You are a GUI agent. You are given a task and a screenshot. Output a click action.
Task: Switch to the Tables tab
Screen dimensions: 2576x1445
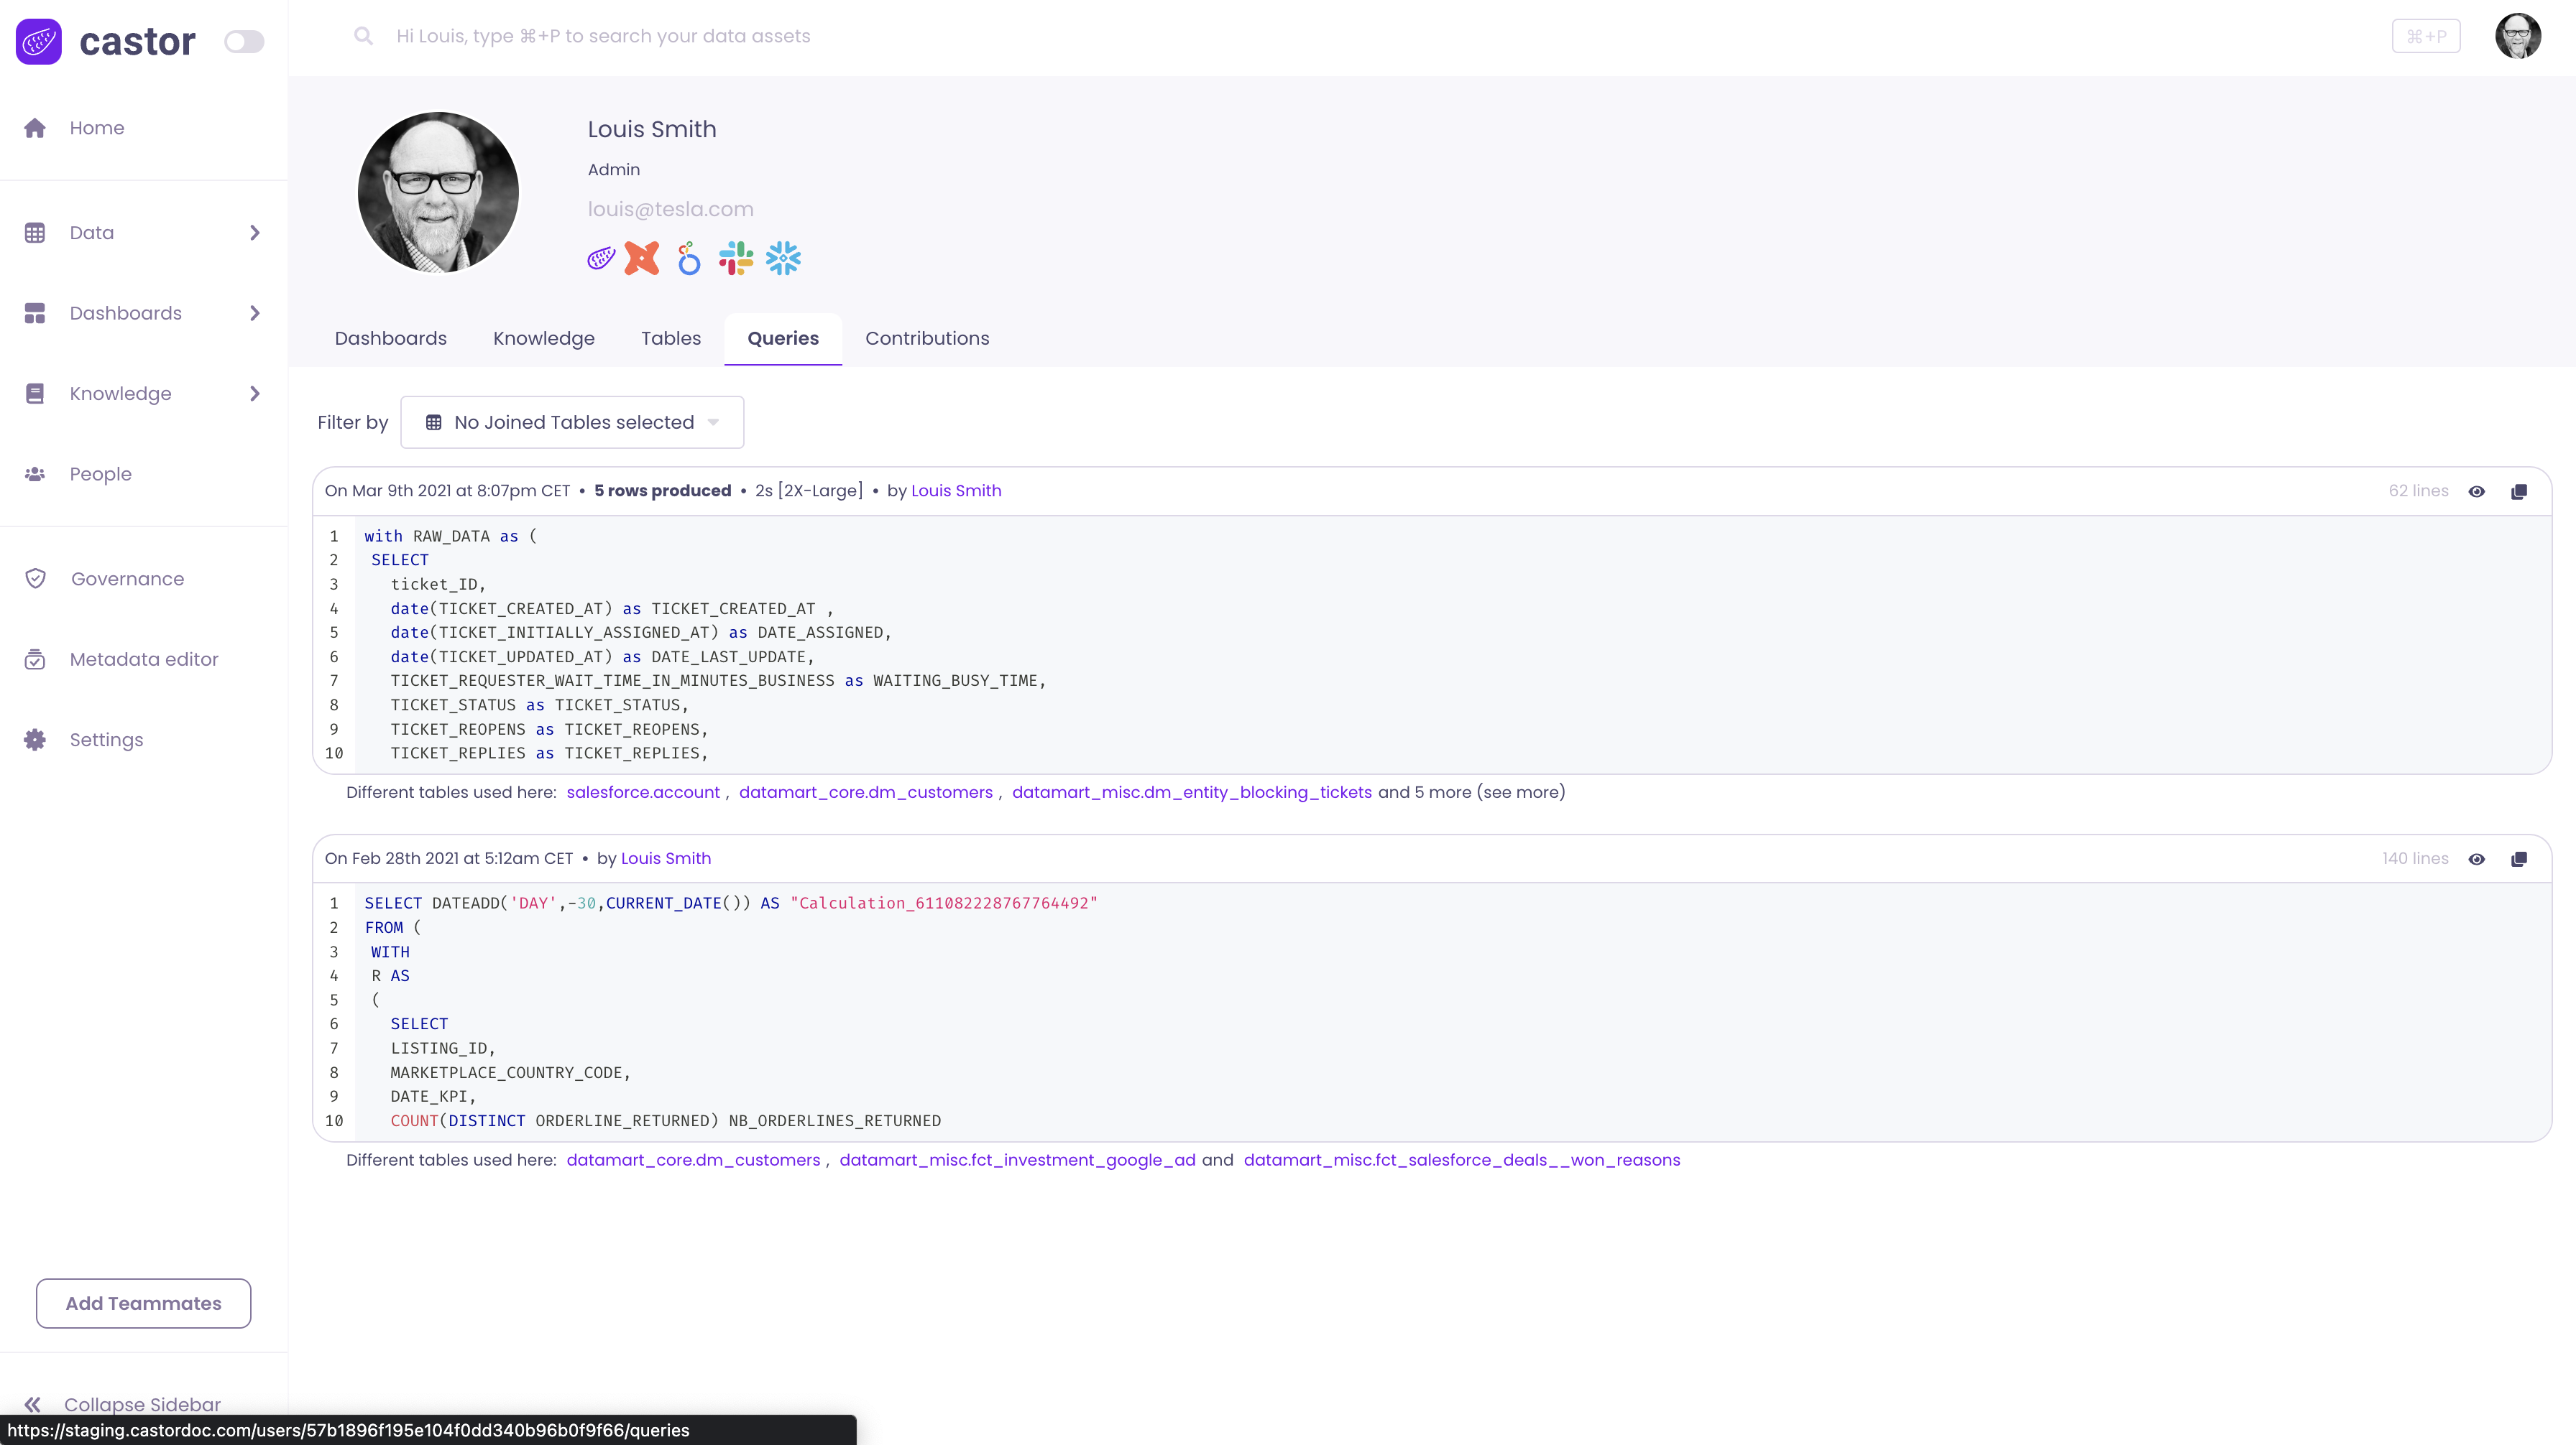click(x=670, y=339)
